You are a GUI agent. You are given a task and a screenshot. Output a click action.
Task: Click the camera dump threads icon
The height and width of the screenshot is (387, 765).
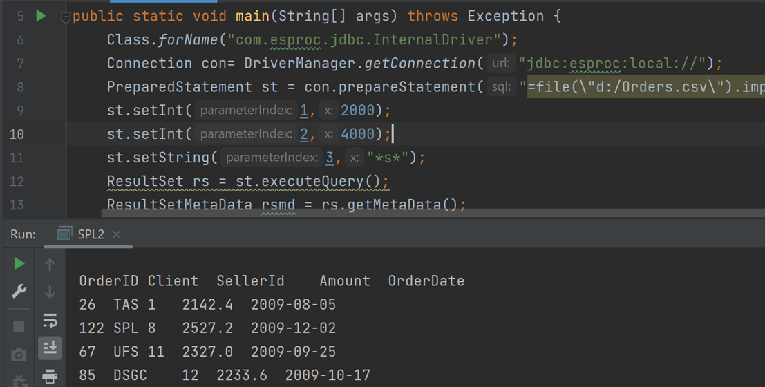pyautogui.click(x=19, y=355)
